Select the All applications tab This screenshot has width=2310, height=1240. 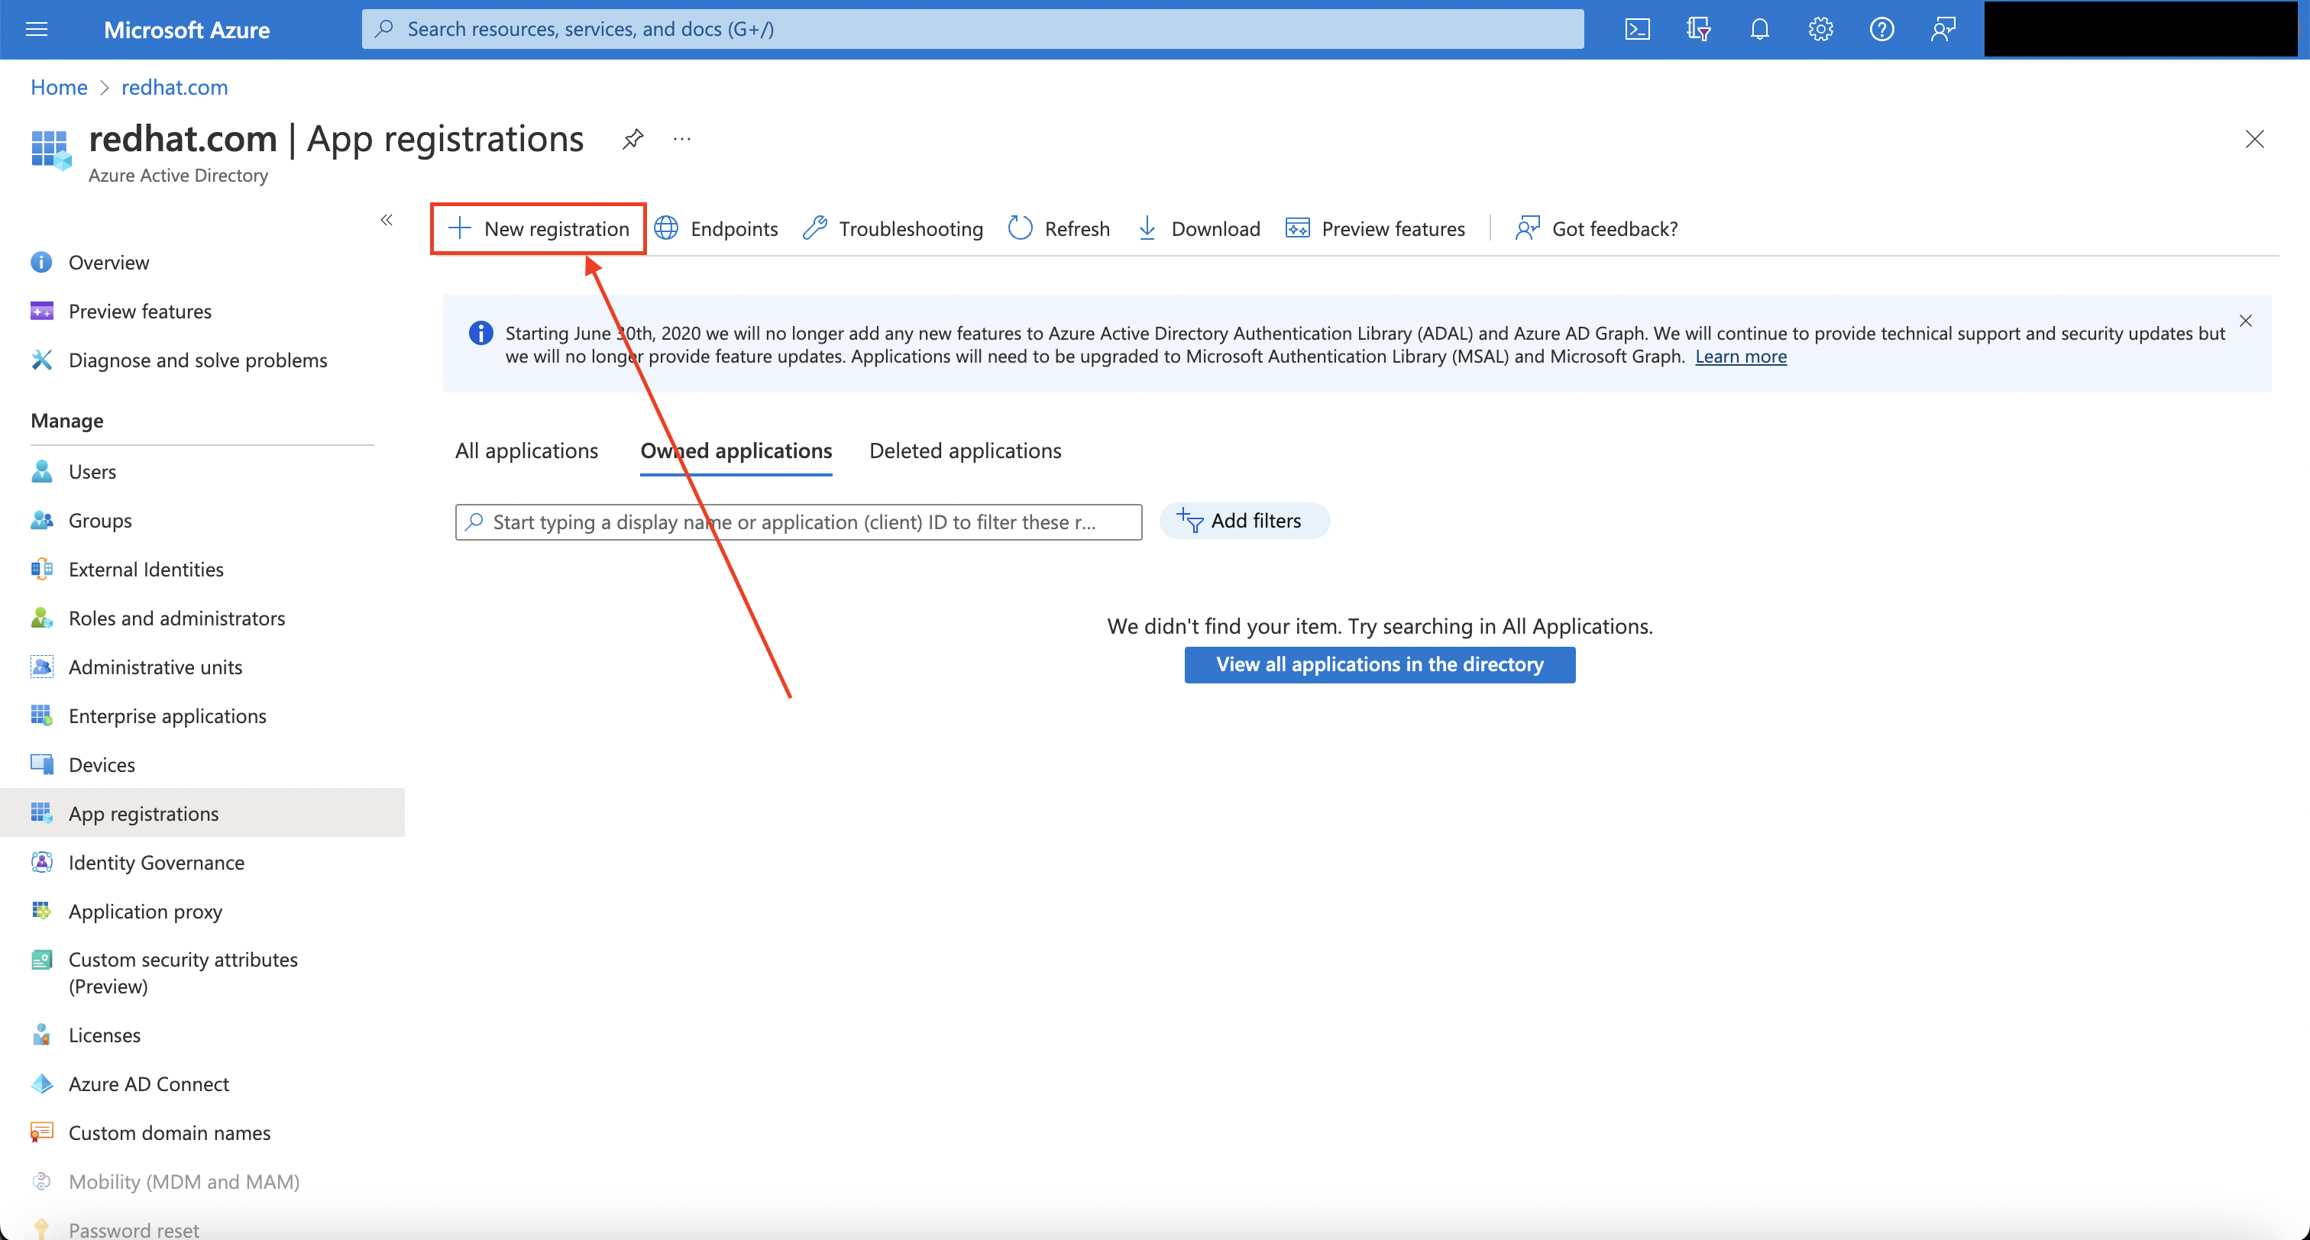(x=526, y=449)
